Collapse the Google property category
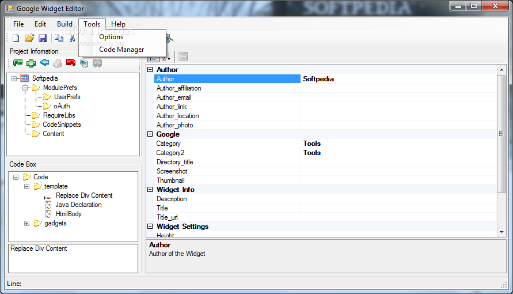 point(150,134)
